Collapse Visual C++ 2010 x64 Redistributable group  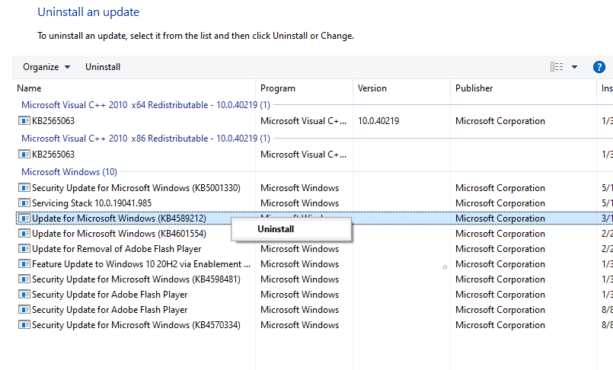click(145, 105)
